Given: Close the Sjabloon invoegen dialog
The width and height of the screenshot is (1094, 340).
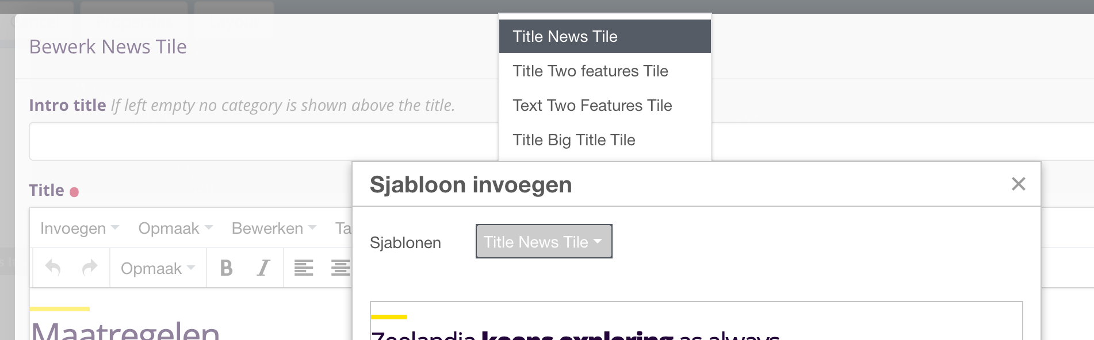Looking at the screenshot, I should pyautogui.click(x=1019, y=184).
